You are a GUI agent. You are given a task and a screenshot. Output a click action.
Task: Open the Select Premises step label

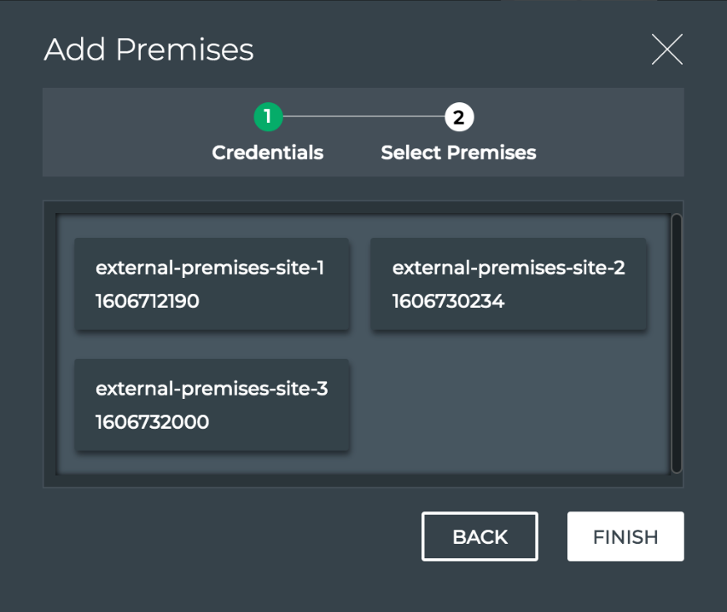click(458, 153)
